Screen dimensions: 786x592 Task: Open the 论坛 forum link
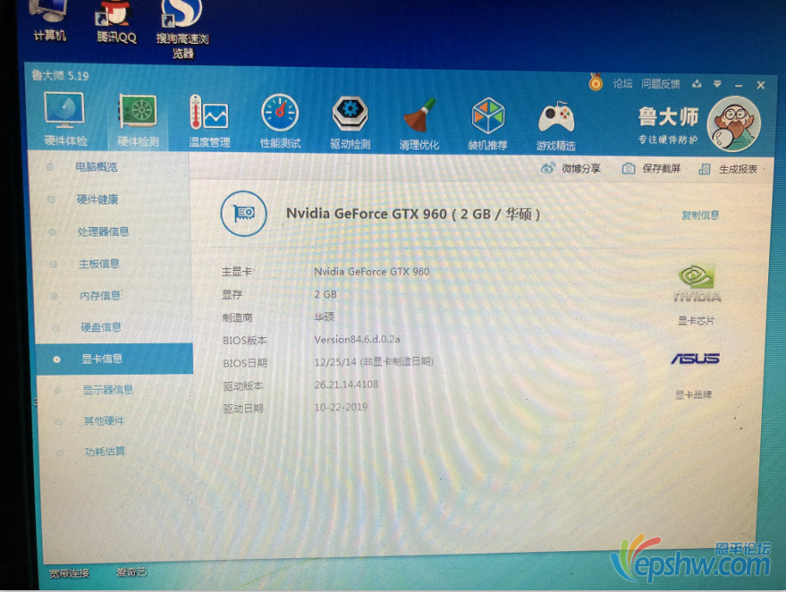pyautogui.click(x=622, y=84)
